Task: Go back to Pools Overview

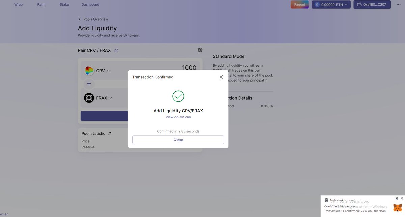Action: tap(93, 19)
